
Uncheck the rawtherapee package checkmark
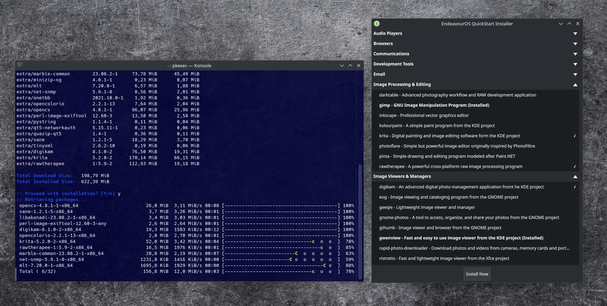click(x=575, y=167)
